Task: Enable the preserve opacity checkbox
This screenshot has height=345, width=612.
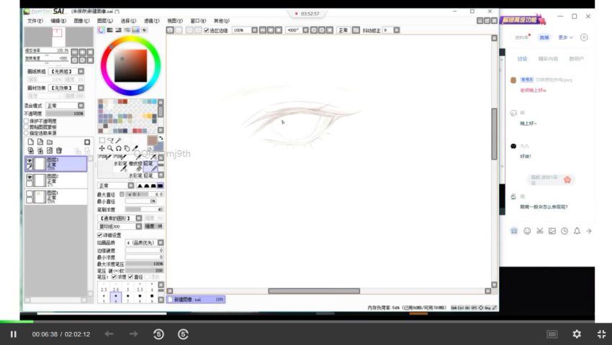Action: pyautogui.click(x=27, y=121)
